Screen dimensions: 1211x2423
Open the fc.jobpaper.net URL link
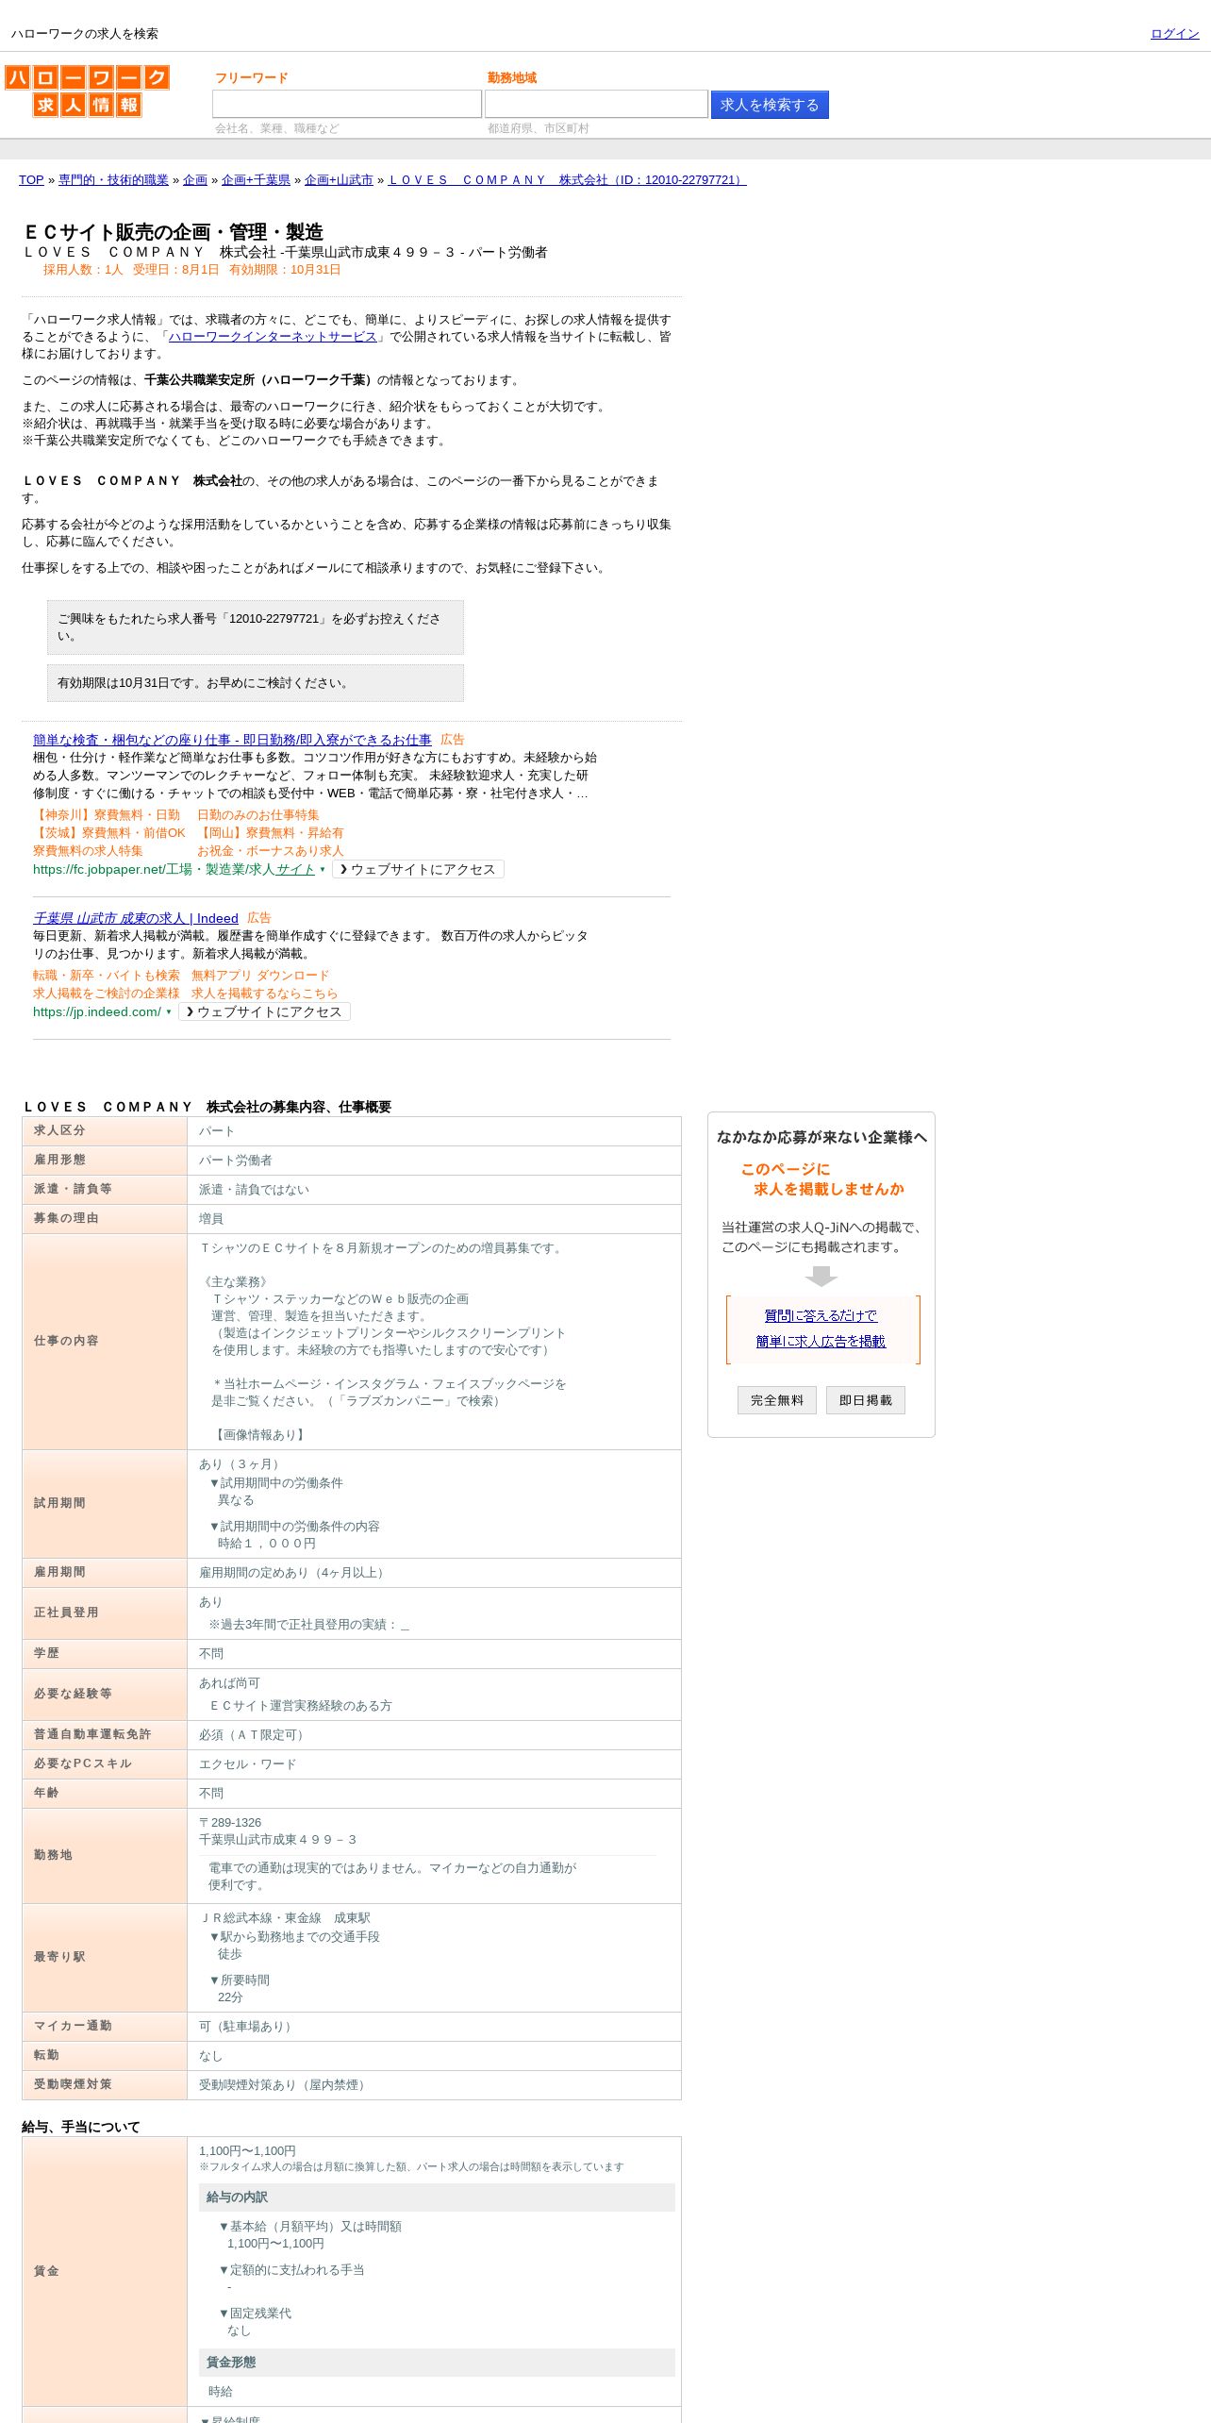coord(174,870)
